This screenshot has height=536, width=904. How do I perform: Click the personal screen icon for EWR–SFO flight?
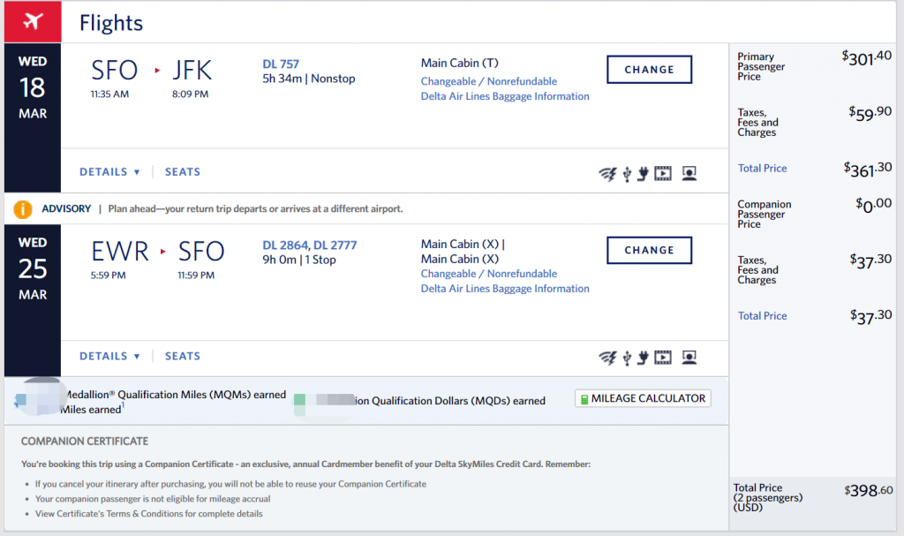tap(689, 358)
